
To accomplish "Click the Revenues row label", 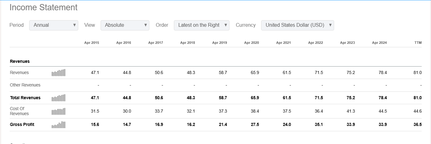I will (x=19, y=73).
